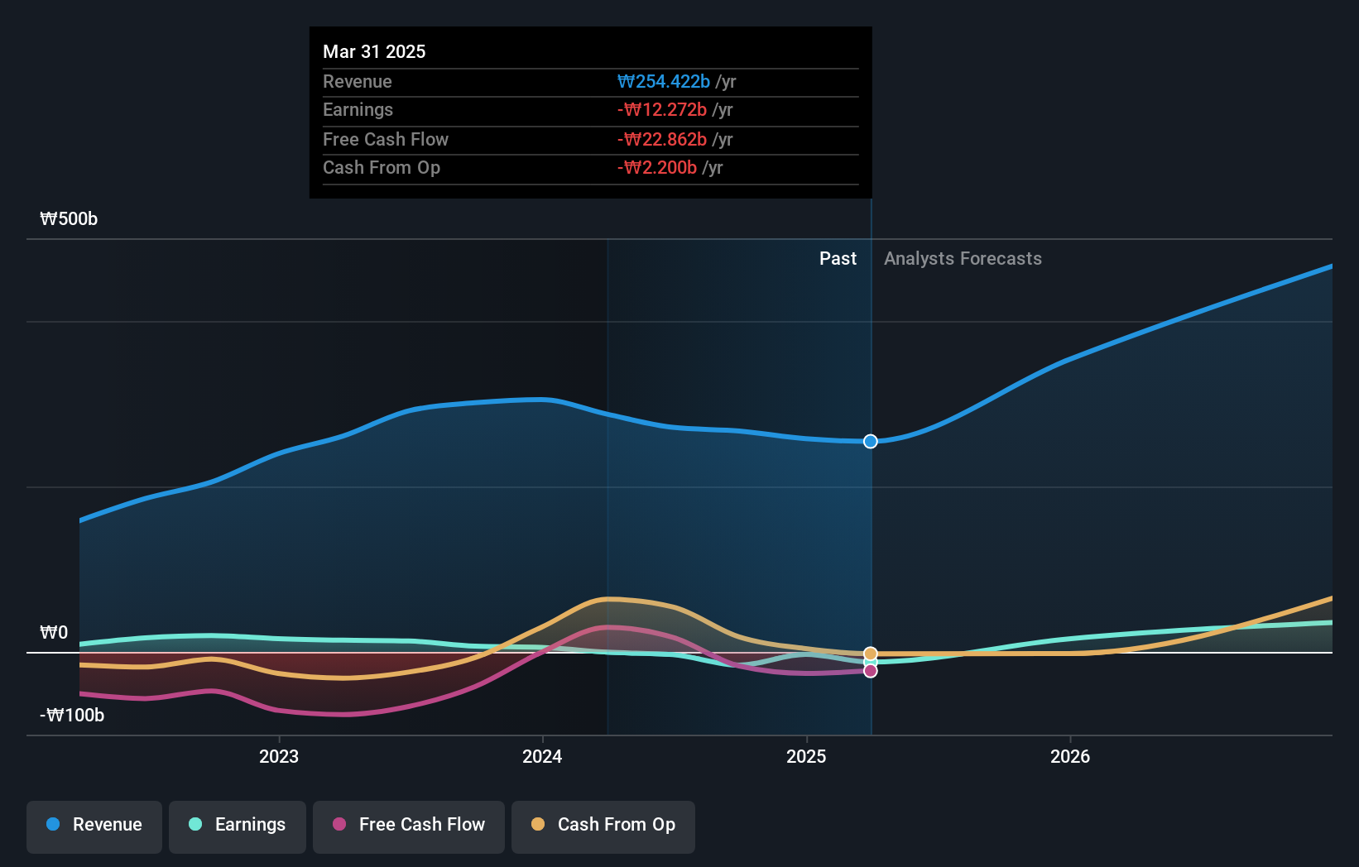Select the Revenue data point marker on chart
Screen dimensions: 1359x867
click(871, 441)
